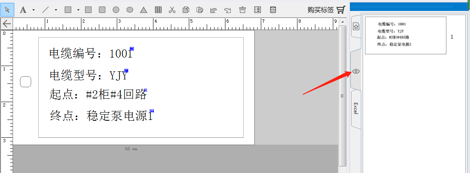This screenshot has height=173, width=470.
Task: Select the text tool (A icon)
Action: 23,9
